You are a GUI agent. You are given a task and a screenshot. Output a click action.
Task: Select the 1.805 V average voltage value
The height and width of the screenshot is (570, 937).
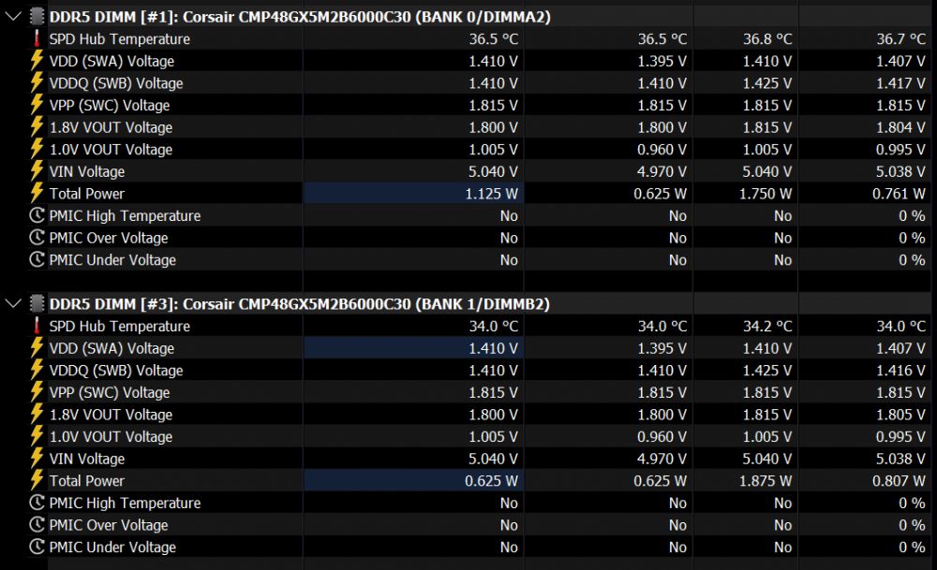[900, 415]
